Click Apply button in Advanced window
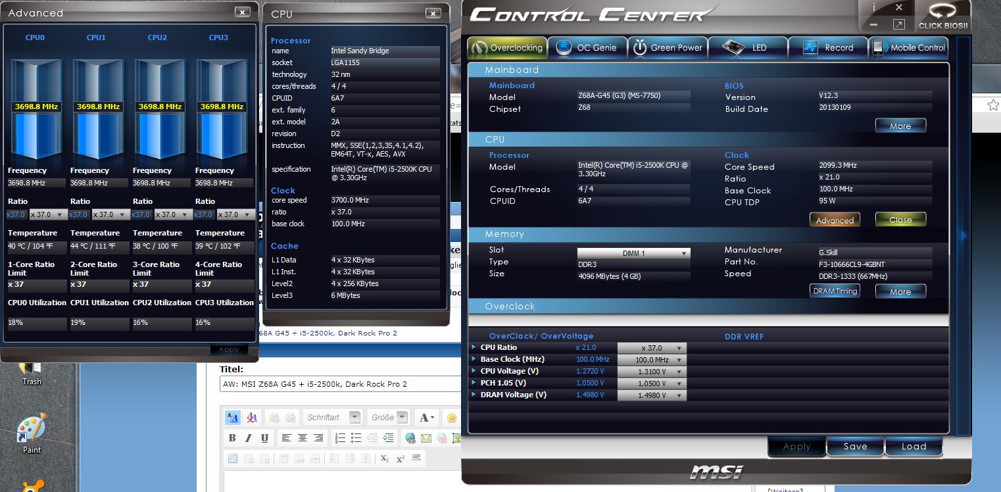1001x492 pixels. 229,350
